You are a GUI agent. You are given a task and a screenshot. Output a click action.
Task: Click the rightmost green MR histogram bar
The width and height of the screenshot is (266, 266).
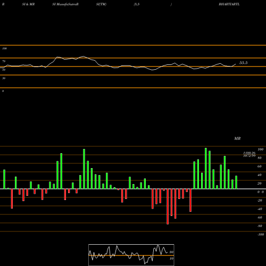coord(236,182)
